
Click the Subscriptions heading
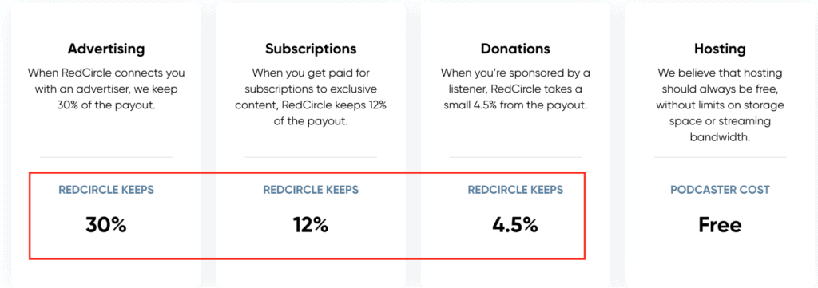[311, 49]
